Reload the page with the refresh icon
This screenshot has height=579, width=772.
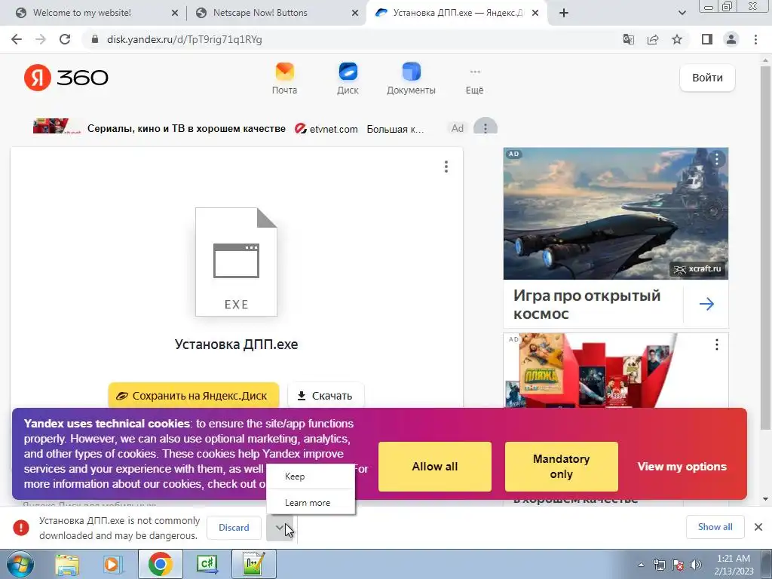point(65,39)
